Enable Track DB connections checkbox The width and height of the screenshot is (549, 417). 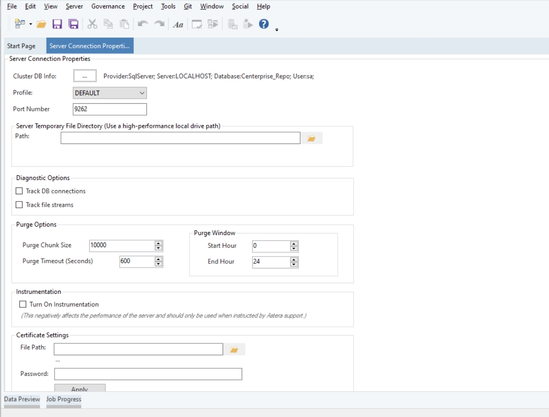coord(19,191)
